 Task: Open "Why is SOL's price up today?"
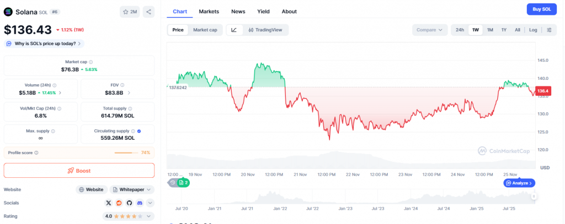click(44, 43)
